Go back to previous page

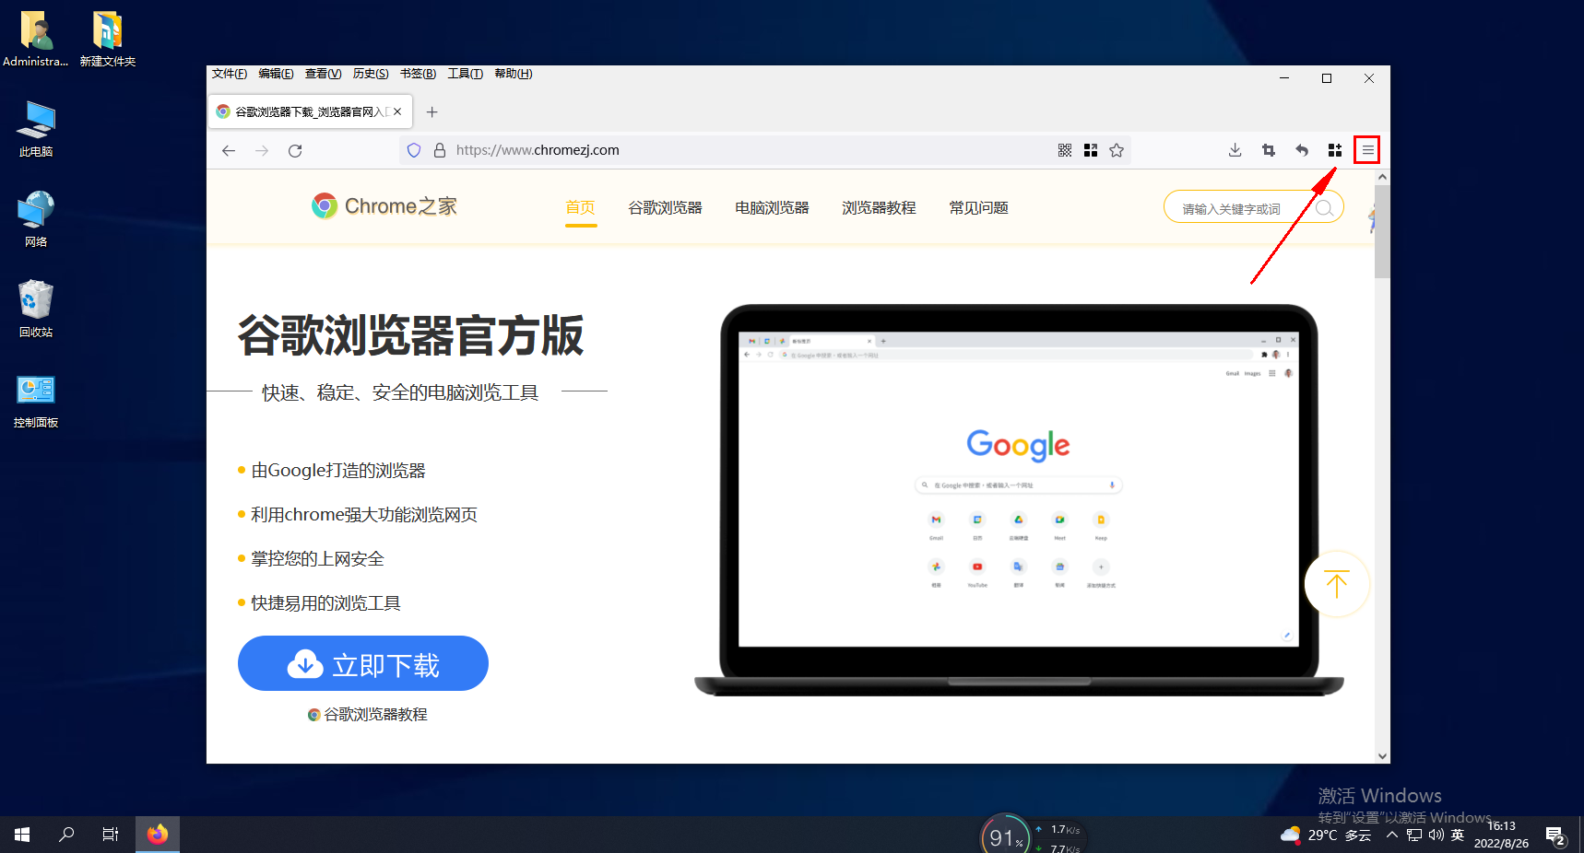pyautogui.click(x=229, y=150)
